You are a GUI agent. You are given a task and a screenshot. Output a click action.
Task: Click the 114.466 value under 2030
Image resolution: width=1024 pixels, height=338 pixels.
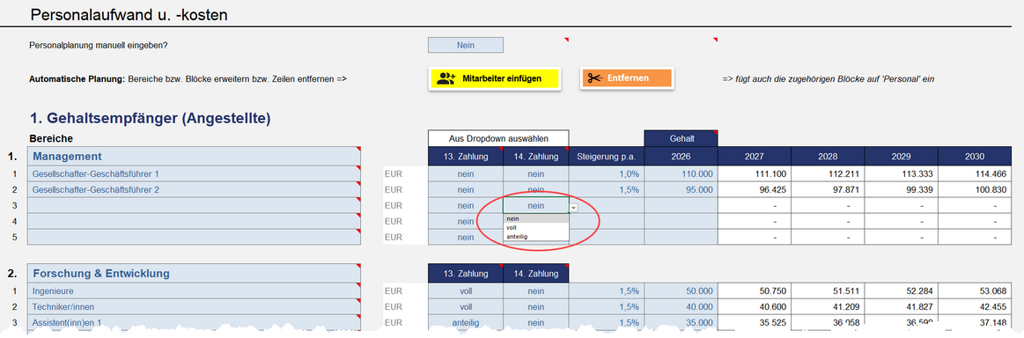click(x=975, y=174)
